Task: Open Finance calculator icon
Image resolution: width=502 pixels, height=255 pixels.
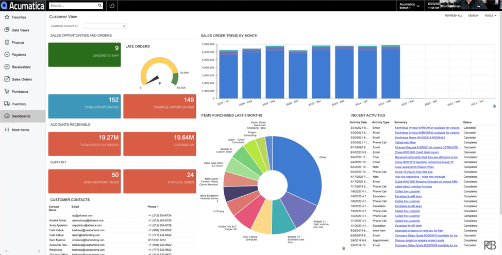Action: [x=7, y=42]
